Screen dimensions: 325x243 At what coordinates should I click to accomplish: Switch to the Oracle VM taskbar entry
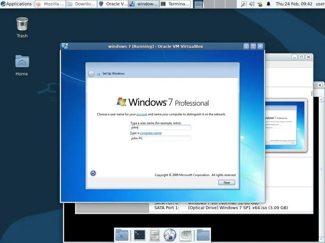113,4
